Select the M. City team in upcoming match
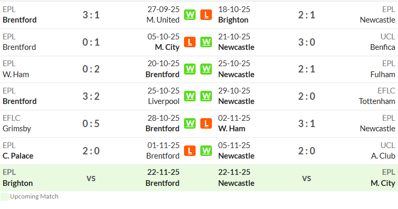Screen dimensions: 398x209 click(383, 183)
